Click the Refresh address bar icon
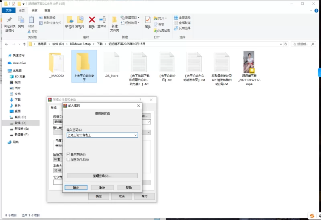The width and height of the screenshot is (321, 220). pyautogui.click(x=286, y=44)
